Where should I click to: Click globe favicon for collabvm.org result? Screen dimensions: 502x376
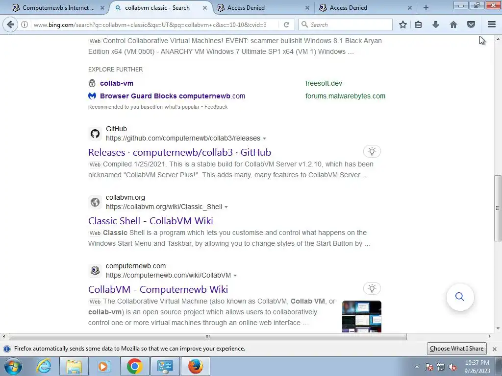point(95,202)
